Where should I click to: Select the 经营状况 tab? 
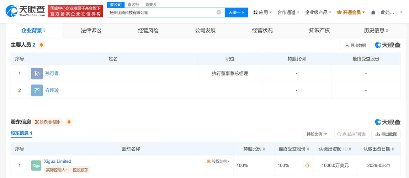click(x=262, y=31)
